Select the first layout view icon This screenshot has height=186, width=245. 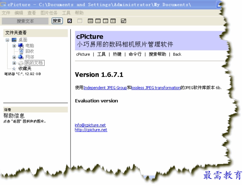click(90, 21)
